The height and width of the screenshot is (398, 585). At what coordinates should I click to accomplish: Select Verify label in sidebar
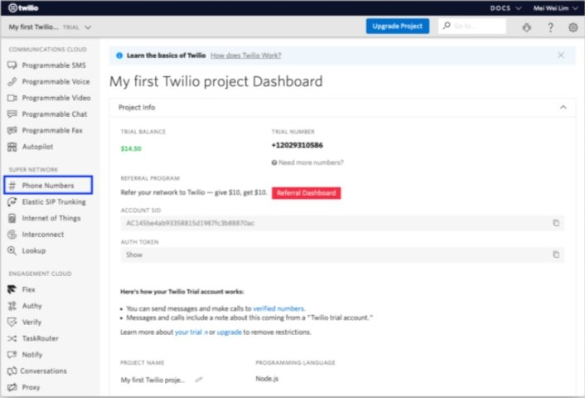coord(31,322)
